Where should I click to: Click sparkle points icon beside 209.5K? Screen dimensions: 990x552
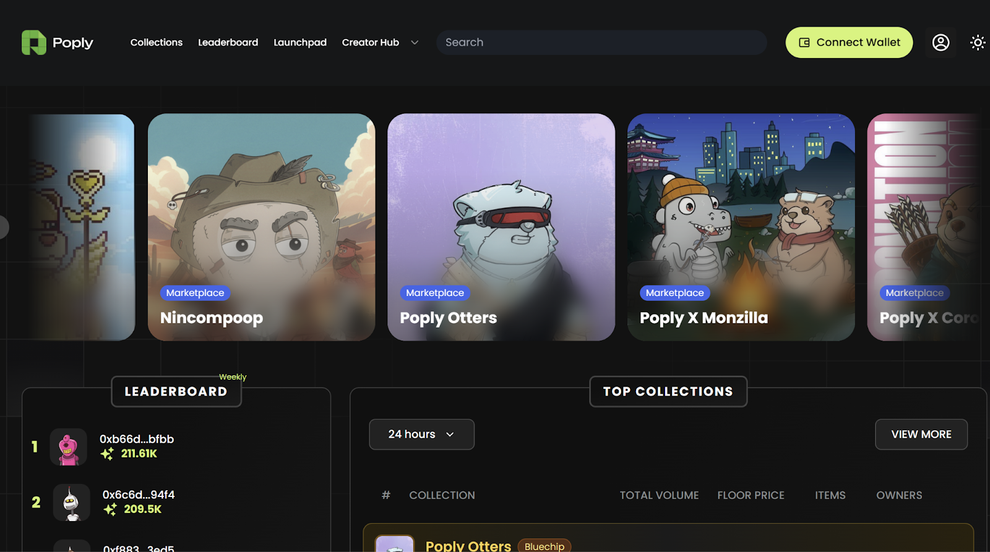pyautogui.click(x=110, y=509)
